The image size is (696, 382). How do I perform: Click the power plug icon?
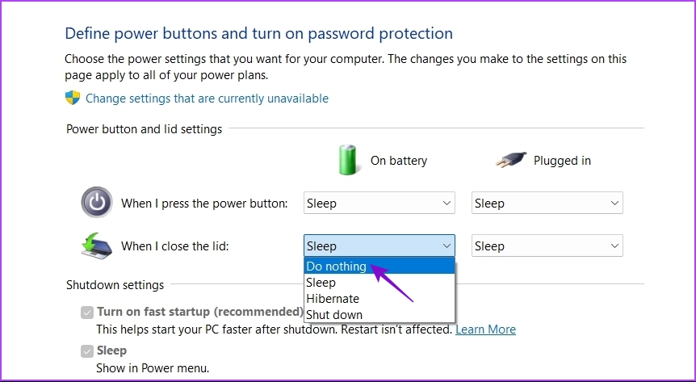point(511,160)
